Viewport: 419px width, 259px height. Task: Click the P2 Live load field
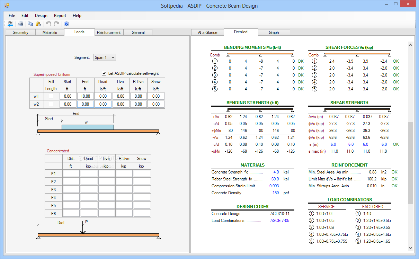coord(107,181)
